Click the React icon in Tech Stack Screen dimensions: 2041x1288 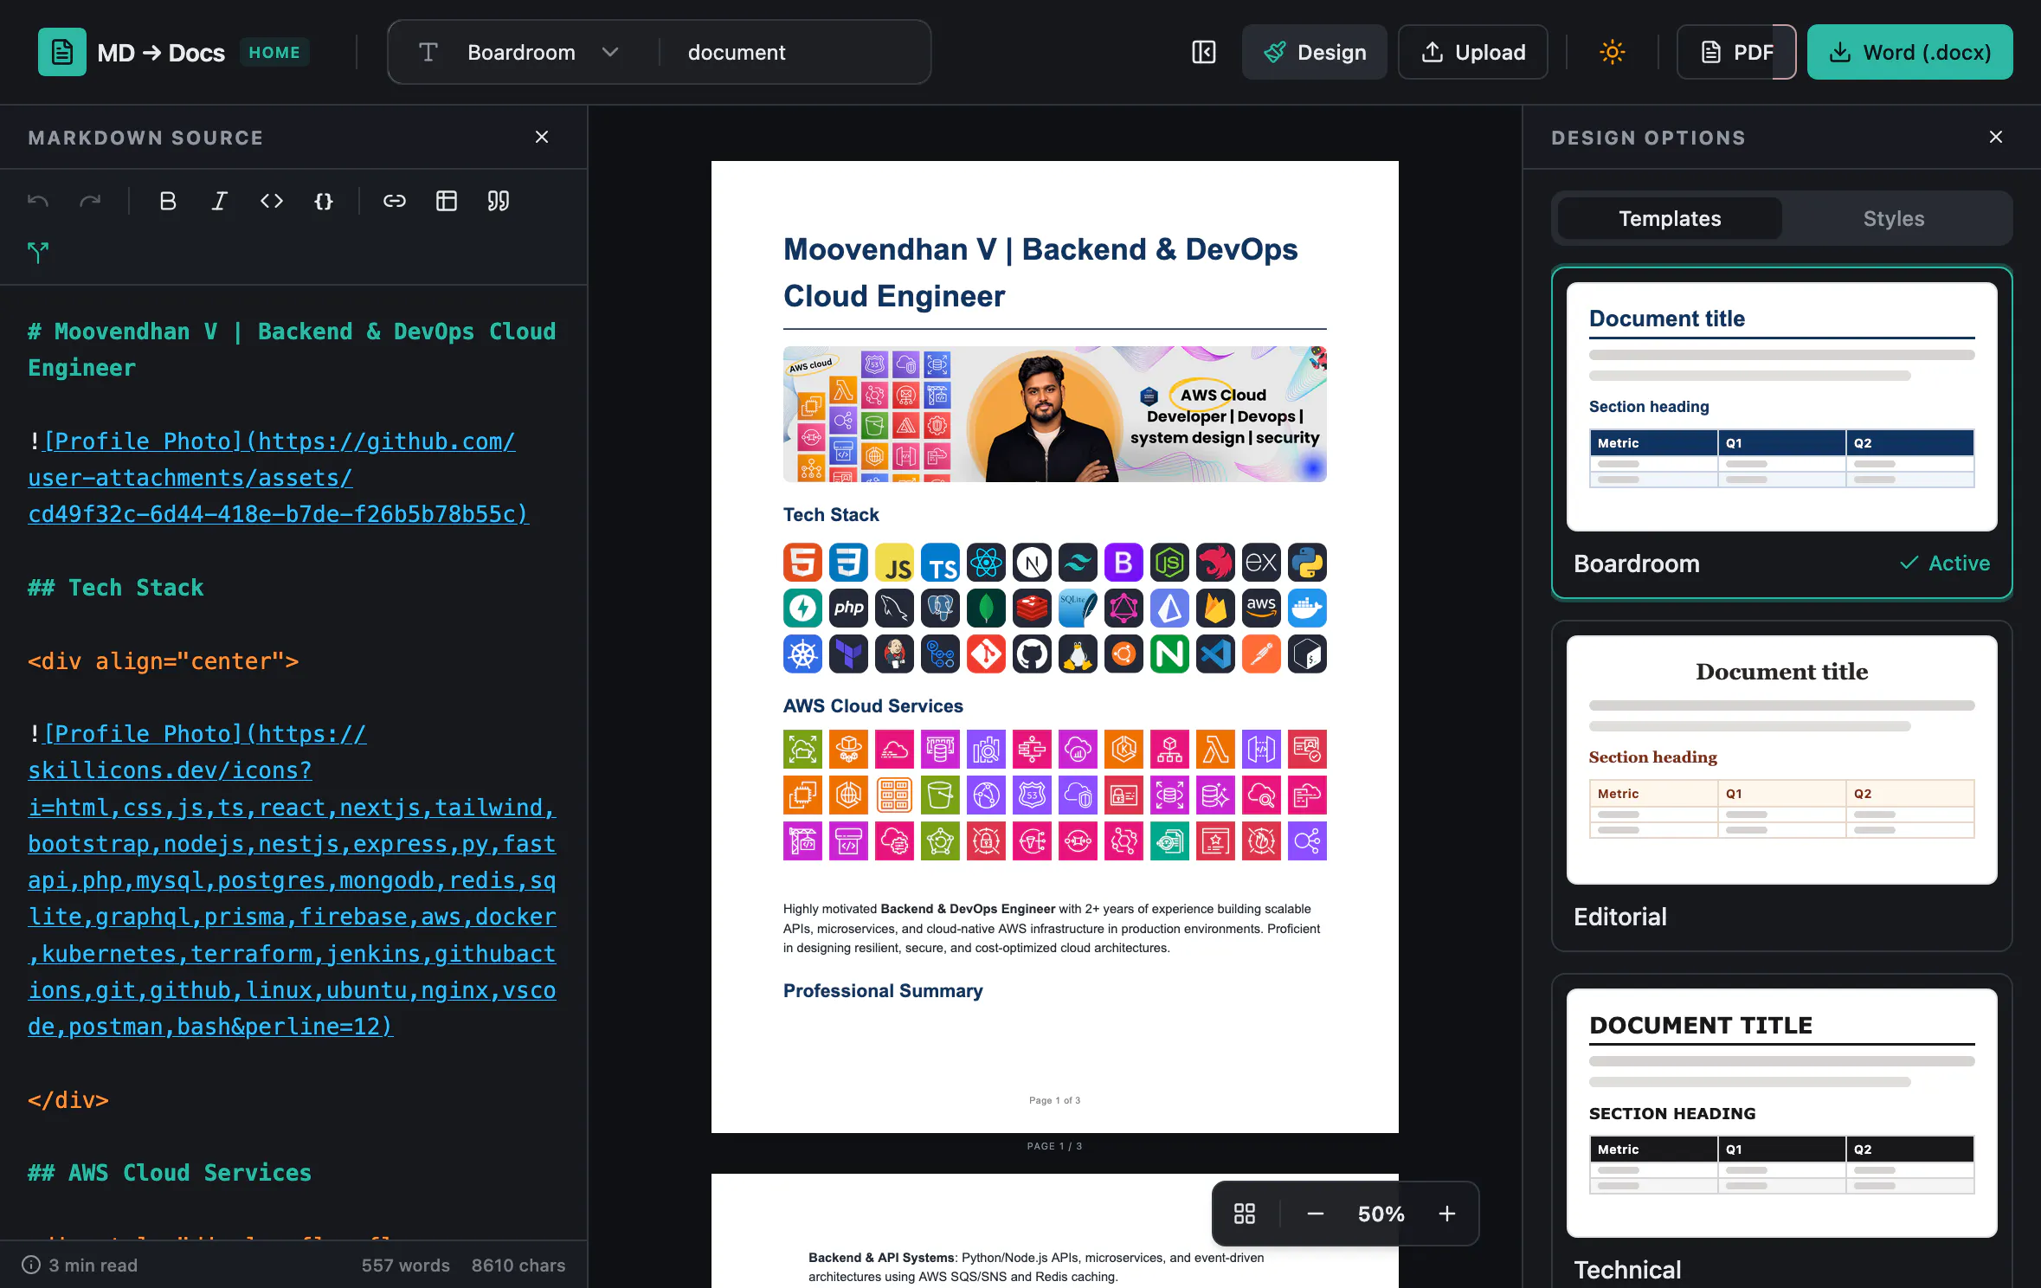(986, 563)
